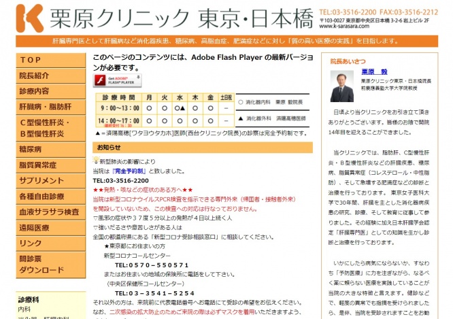Viewport: 453px width, 319px height.
Task: Click the director's portrait photo
Action: click(341, 85)
